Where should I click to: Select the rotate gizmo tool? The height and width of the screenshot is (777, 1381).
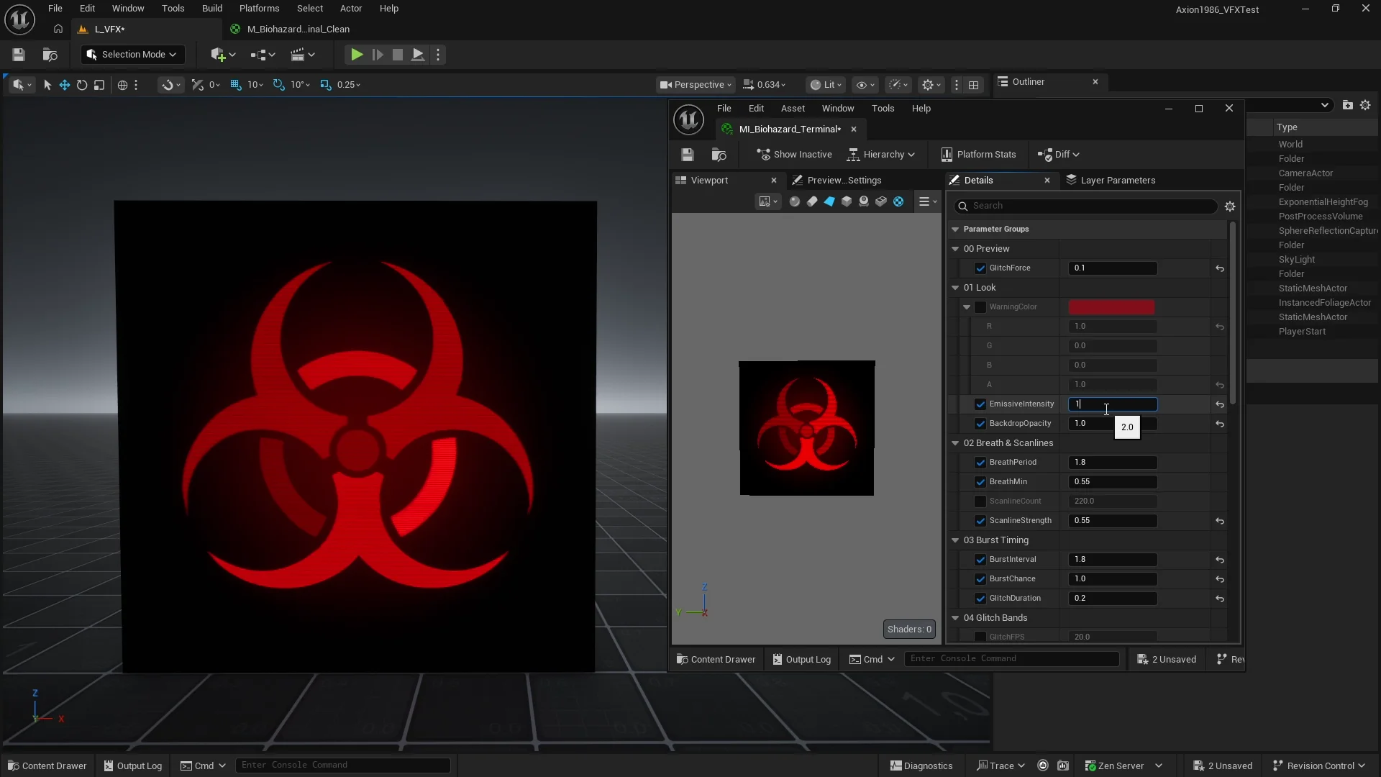coord(82,85)
